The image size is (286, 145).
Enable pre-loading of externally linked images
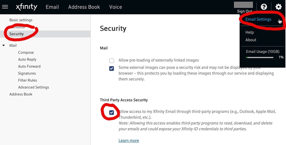111,61
